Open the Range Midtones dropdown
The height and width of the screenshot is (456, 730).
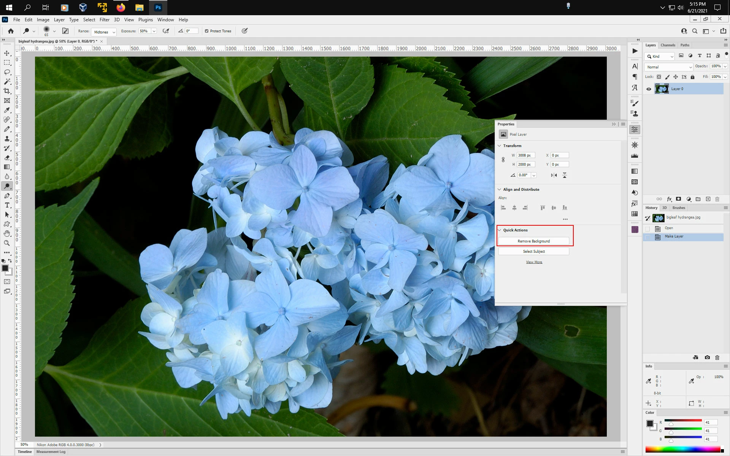tap(104, 32)
